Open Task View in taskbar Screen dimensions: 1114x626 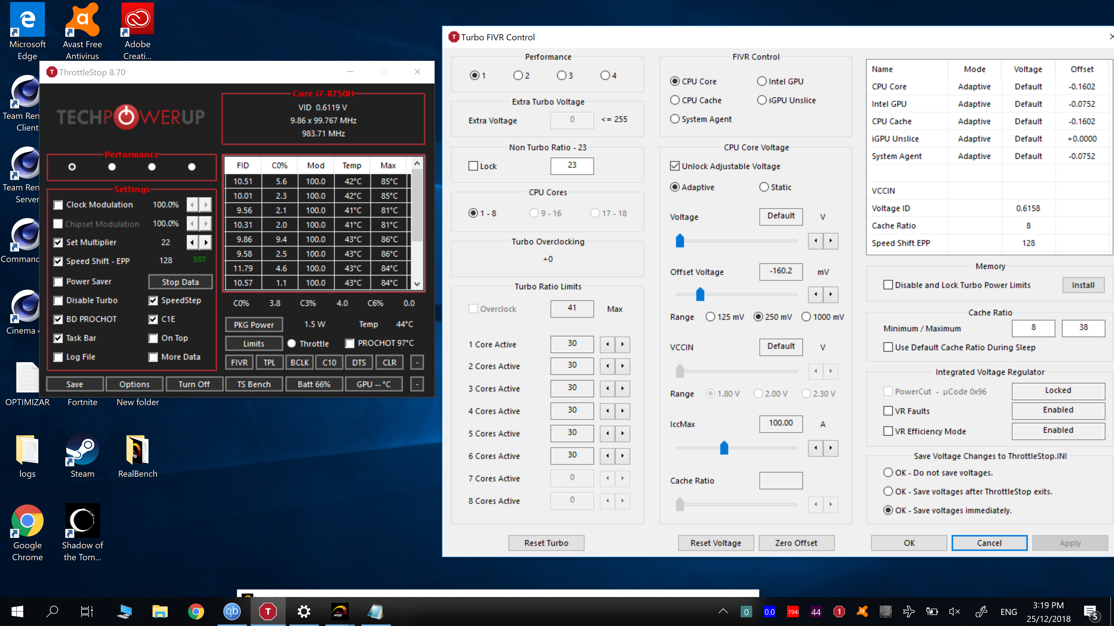[x=87, y=611]
